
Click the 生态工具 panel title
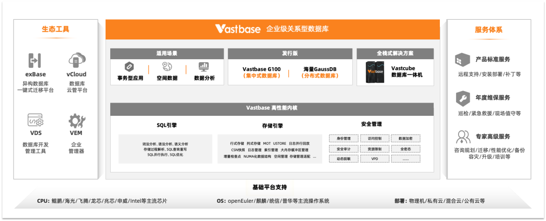(x=56, y=29)
